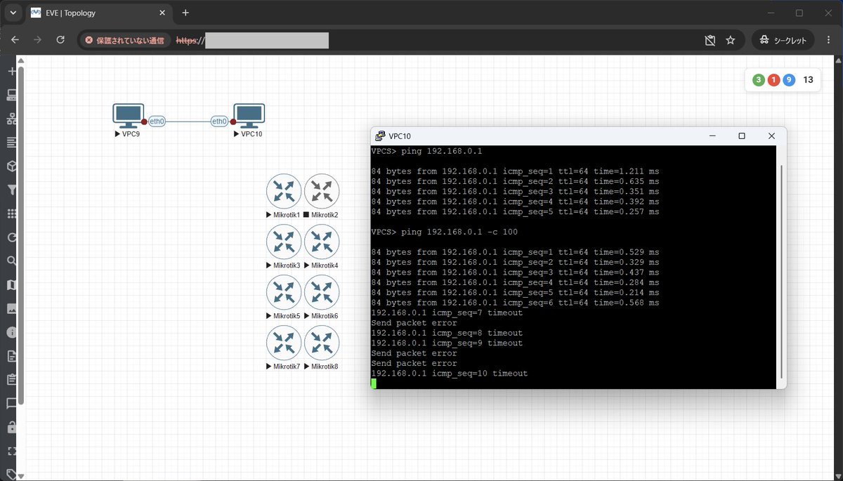This screenshot has height=481, width=843.
Task: Bookmark the page with the star icon
Action: coord(731,40)
